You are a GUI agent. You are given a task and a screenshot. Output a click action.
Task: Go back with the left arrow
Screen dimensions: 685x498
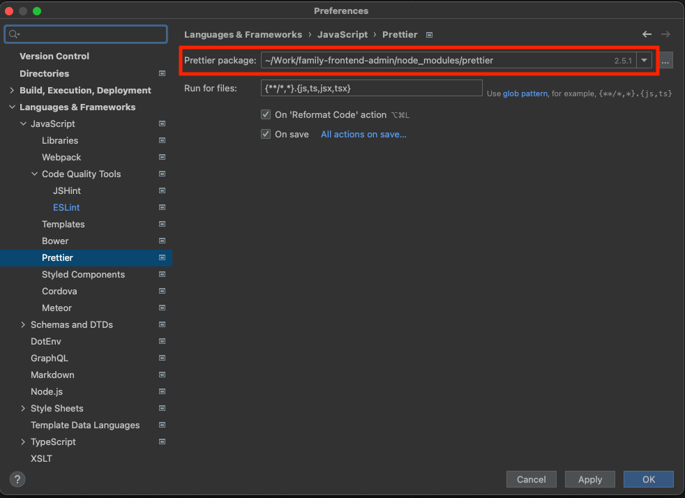(x=647, y=34)
